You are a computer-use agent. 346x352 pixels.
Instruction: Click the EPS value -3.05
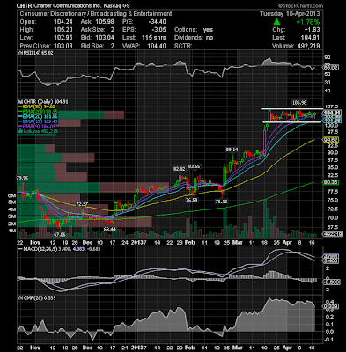pyautogui.click(x=158, y=30)
